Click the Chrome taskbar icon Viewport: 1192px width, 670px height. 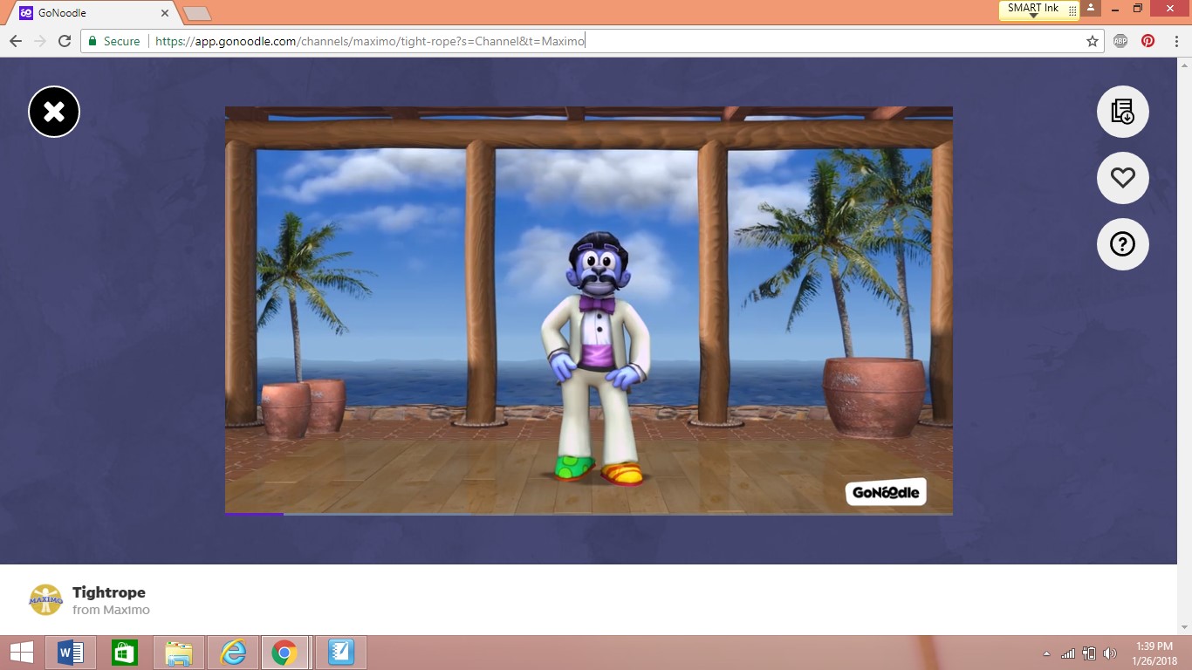click(x=284, y=653)
